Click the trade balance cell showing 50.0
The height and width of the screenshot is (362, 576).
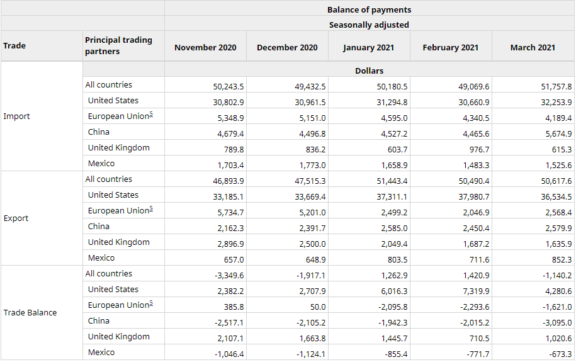point(318,307)
